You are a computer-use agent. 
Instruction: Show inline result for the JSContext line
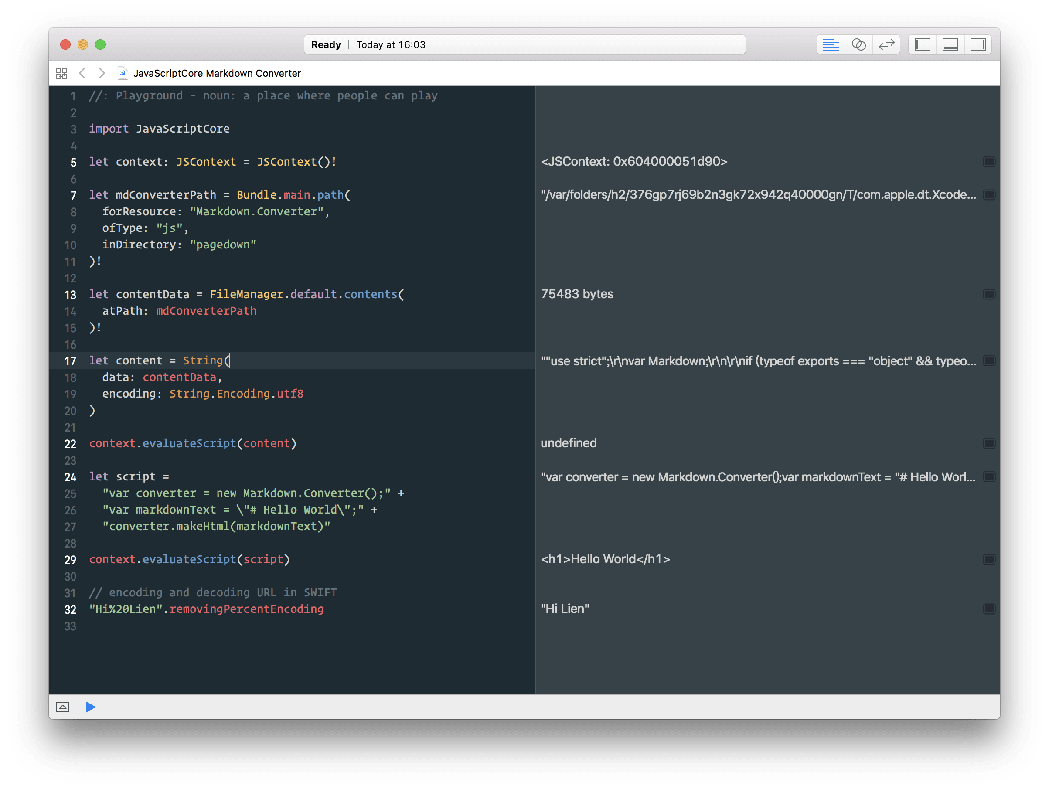pyautogui.click(x=989, y=161)
